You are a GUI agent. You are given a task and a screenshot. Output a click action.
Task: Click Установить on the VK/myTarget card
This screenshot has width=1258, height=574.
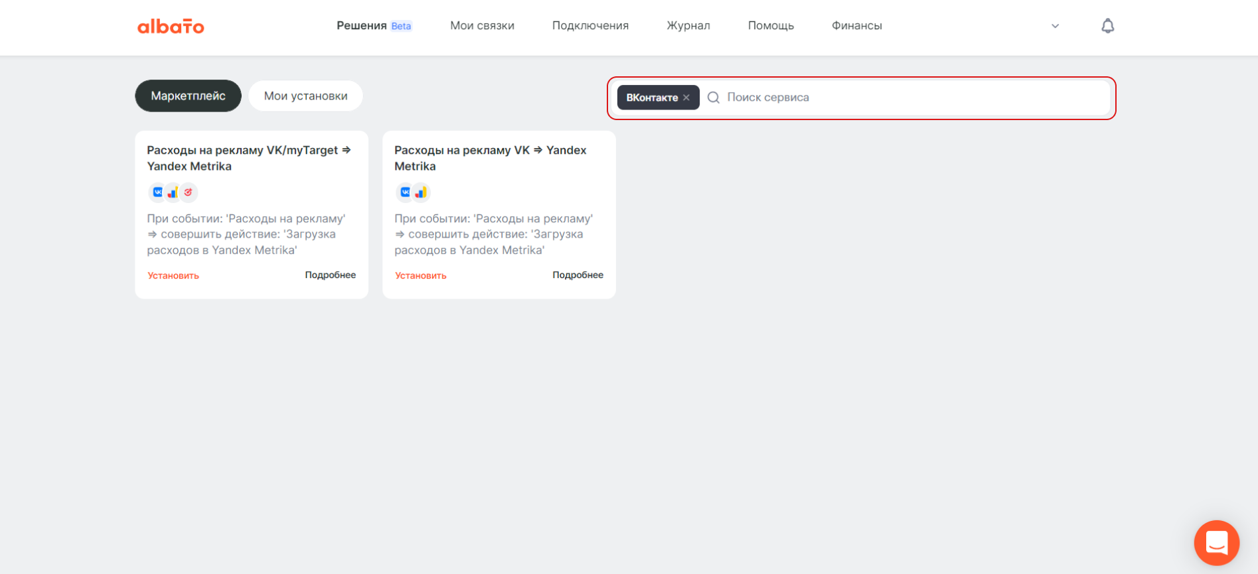pyautogui.click(x=173, y=275)
